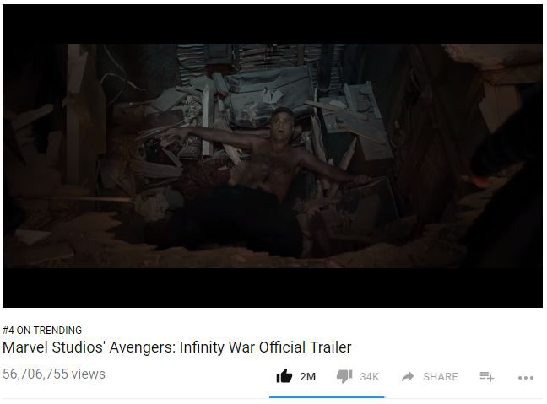547x404 pixels.
Task: Dislike the video with thumbs down icon
Action: 344,376
